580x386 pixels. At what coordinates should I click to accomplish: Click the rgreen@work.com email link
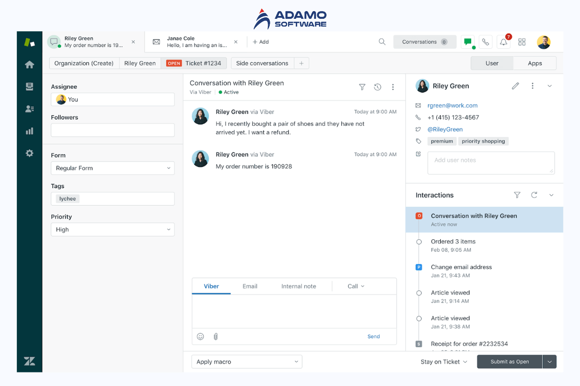click(x=452, y=105)
